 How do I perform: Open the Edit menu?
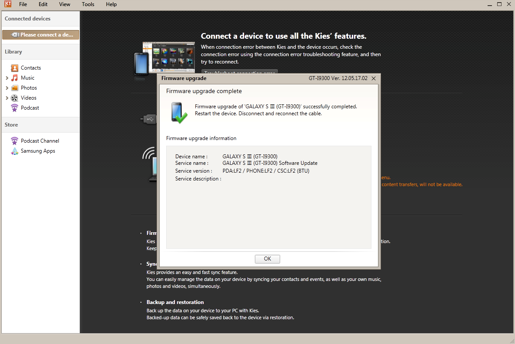pos(43,4)
